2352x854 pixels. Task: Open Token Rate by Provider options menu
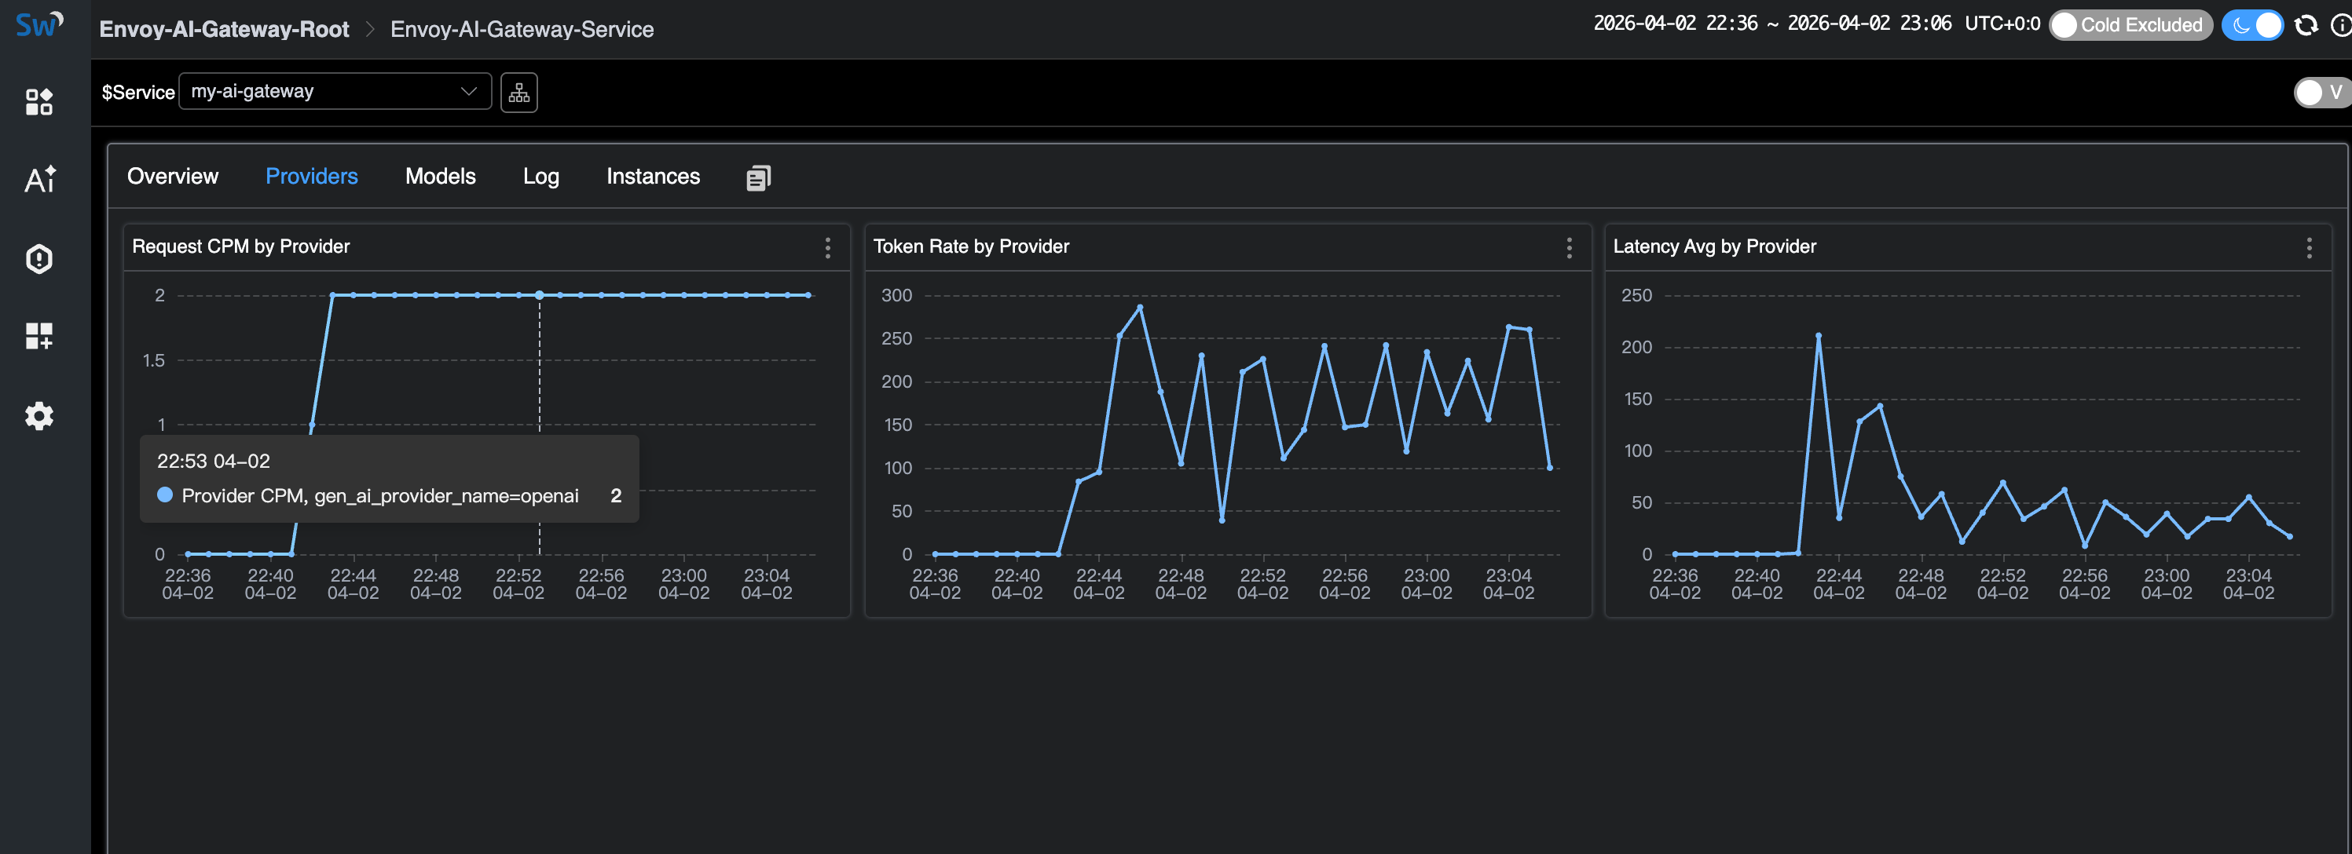[x=1569, y=247]
